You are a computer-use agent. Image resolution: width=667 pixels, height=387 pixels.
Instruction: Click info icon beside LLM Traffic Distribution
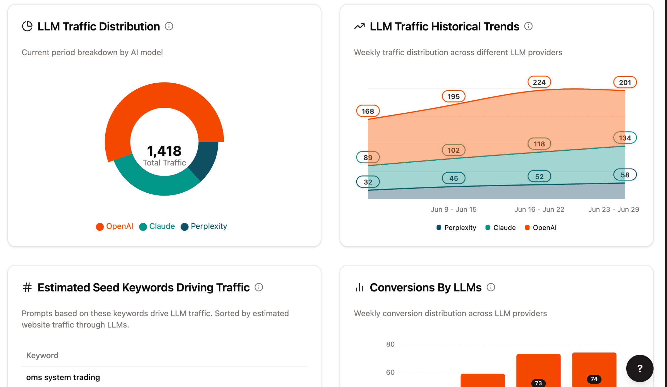(x=169, y=26)
